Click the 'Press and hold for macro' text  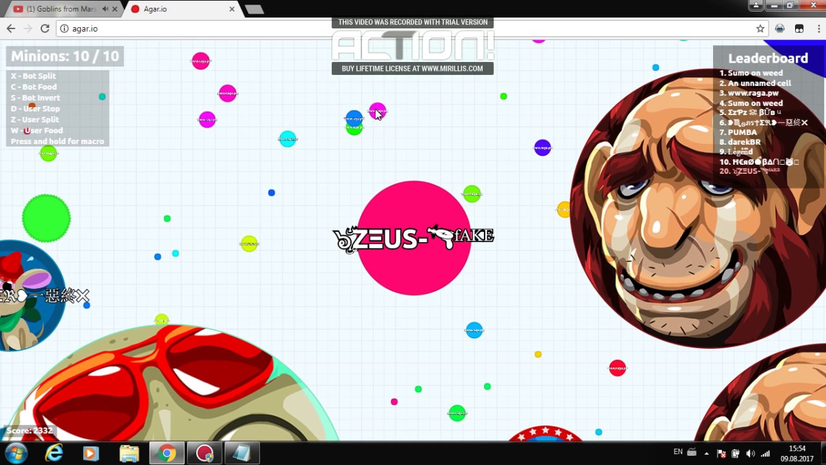(57, 141)
